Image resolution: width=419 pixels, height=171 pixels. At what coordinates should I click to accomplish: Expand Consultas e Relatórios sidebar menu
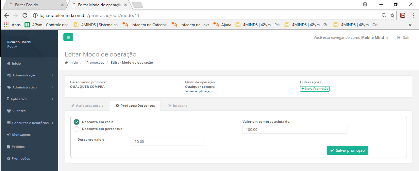[x=30, y=123]
